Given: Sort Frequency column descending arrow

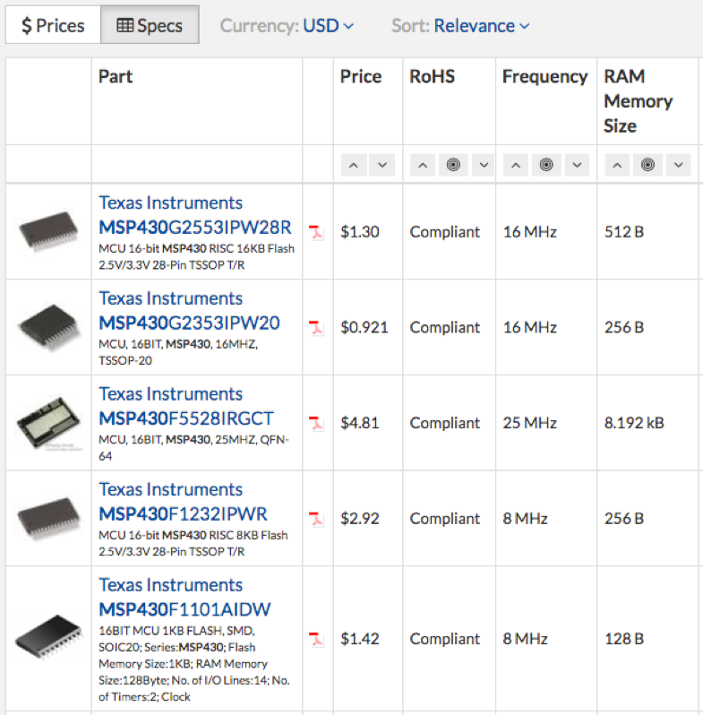Looking at the screenshot, I should (577, 165).
